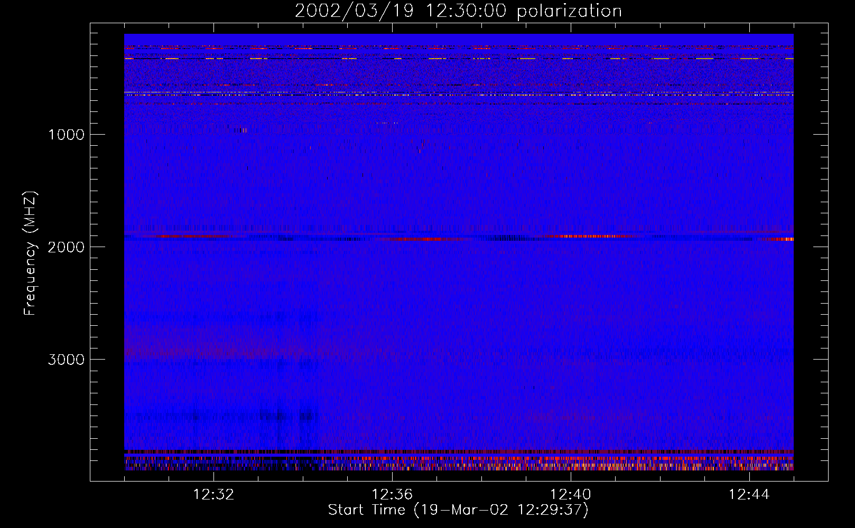Click the 2000 frequency tick label

point(66,247)
